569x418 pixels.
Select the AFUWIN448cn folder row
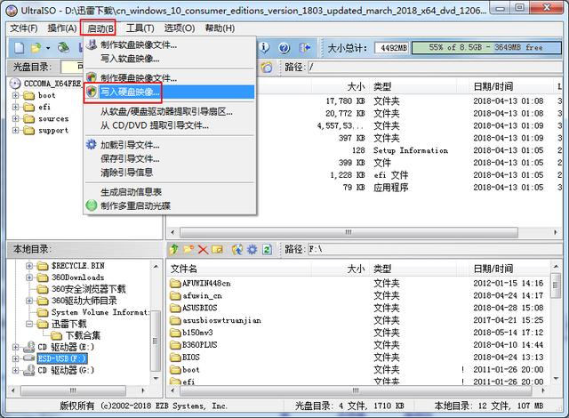(x=359, y=284)
